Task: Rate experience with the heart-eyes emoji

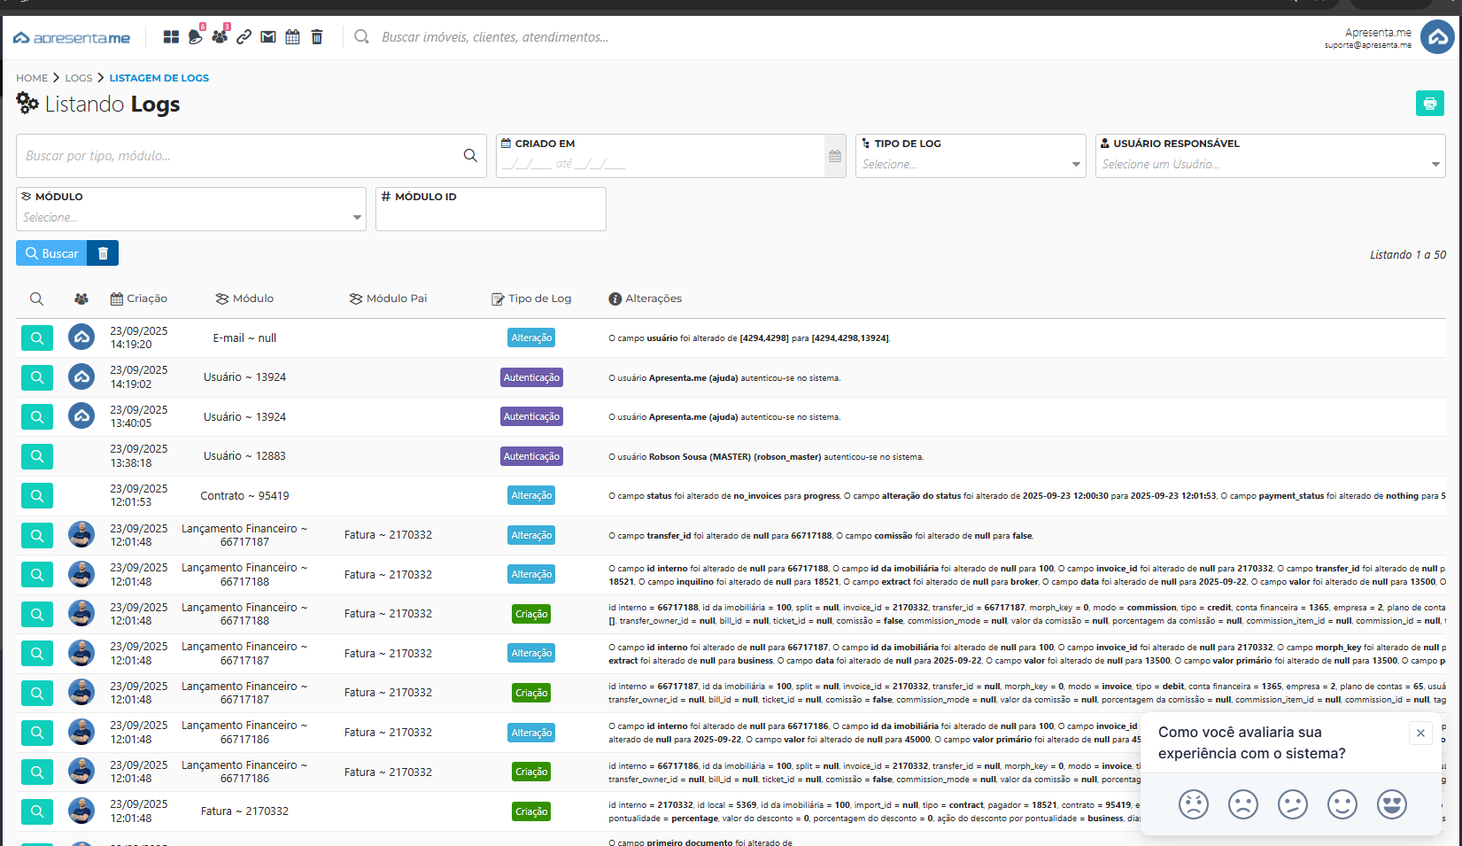Action: tap(1391, 804)
